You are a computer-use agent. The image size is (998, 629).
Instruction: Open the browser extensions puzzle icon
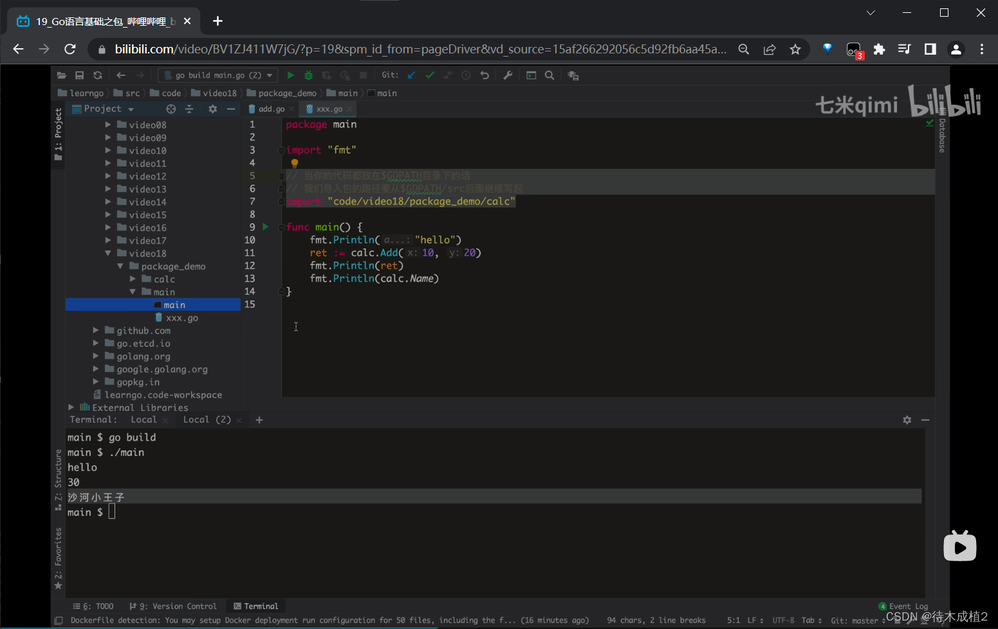click(x=879, y=50)
